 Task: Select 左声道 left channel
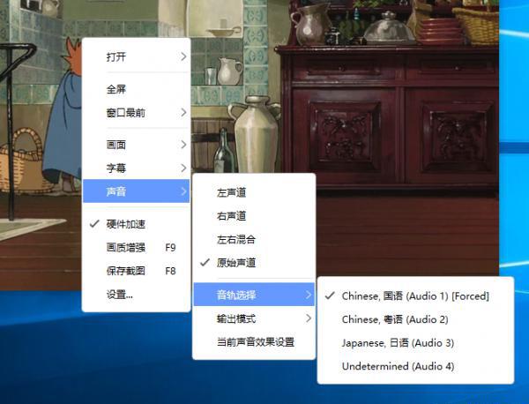click(x=254, y=192)
